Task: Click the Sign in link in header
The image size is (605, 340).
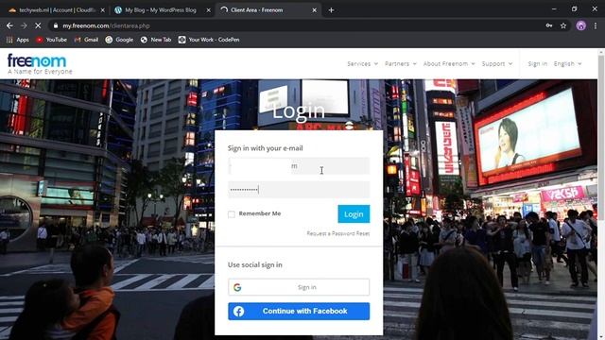Action: [x=538, y=63]
